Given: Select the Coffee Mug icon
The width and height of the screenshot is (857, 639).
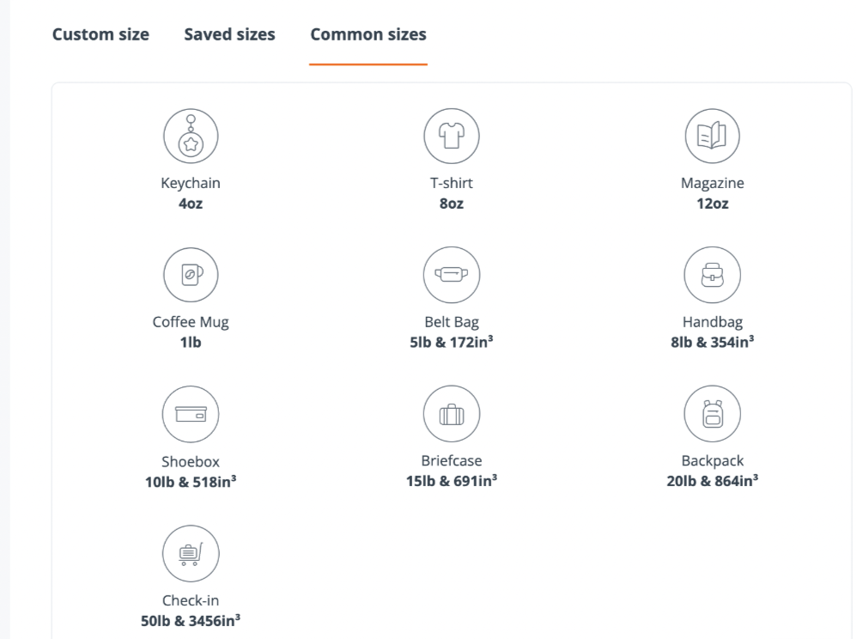Looking at the screenshot, I should click(191, 277).
